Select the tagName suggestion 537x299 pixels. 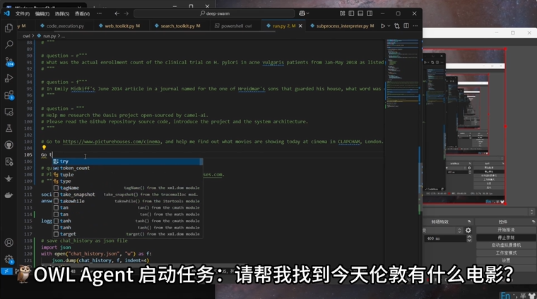click(127, 188)
